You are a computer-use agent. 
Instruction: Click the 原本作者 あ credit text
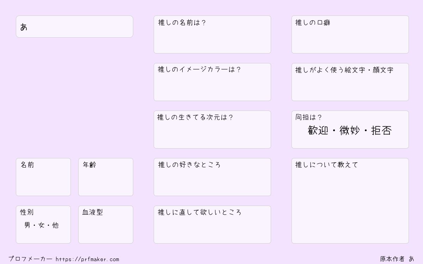(x=397, y=259)
